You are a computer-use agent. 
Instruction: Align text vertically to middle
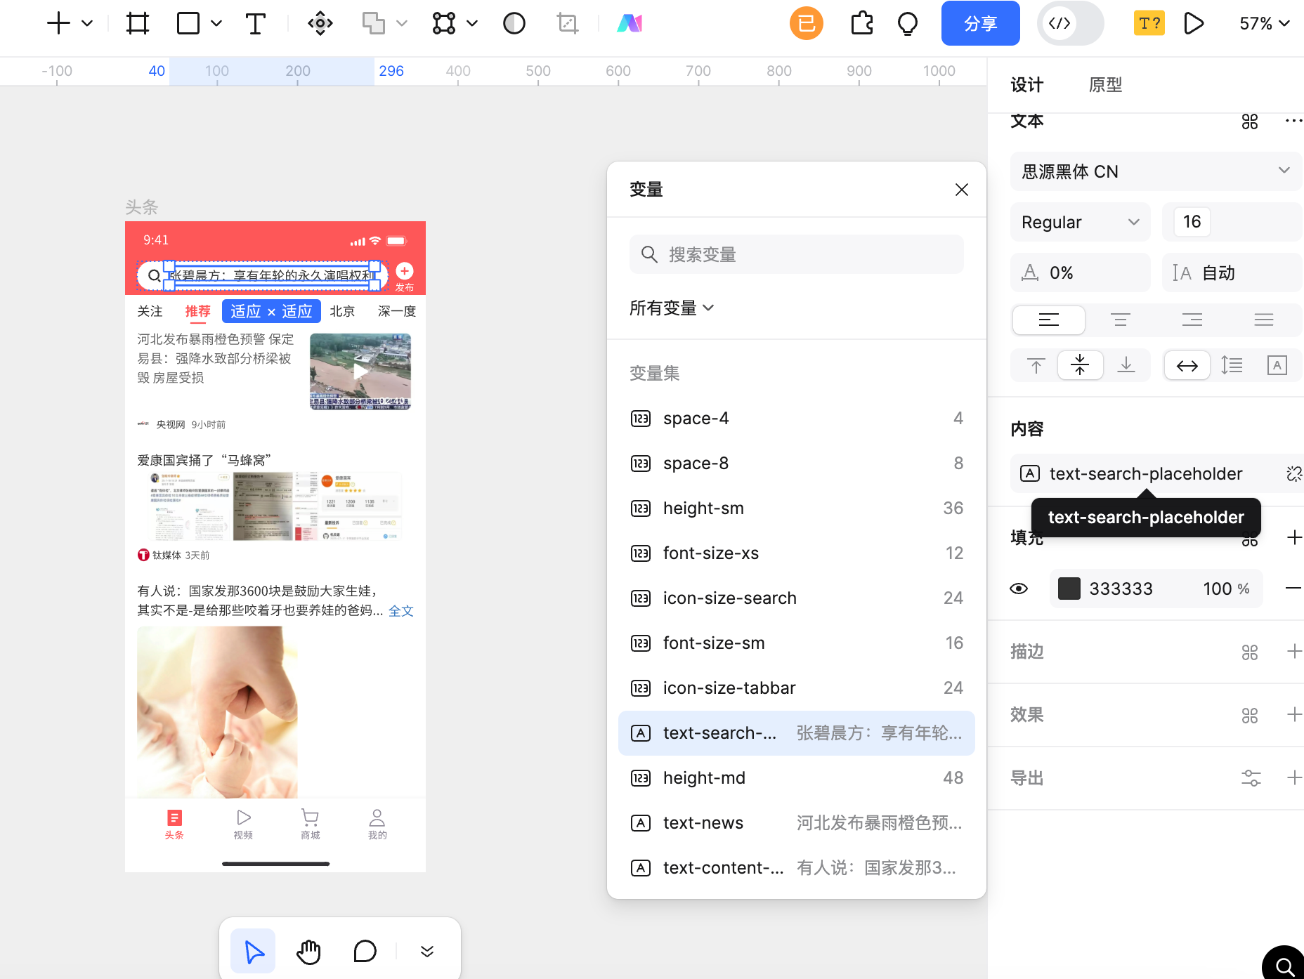tap(1080, 365)
